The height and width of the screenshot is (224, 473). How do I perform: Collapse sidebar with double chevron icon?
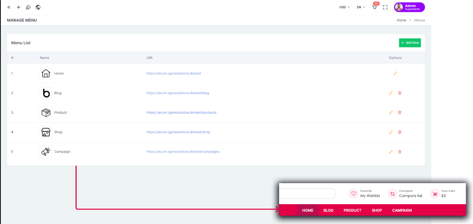9,7
